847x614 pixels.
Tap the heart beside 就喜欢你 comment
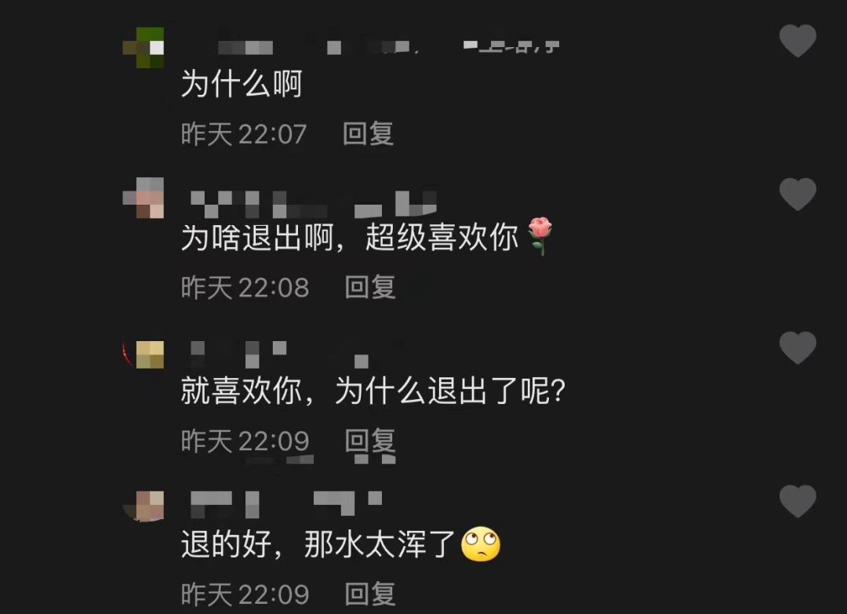click(x=798, y=347)
